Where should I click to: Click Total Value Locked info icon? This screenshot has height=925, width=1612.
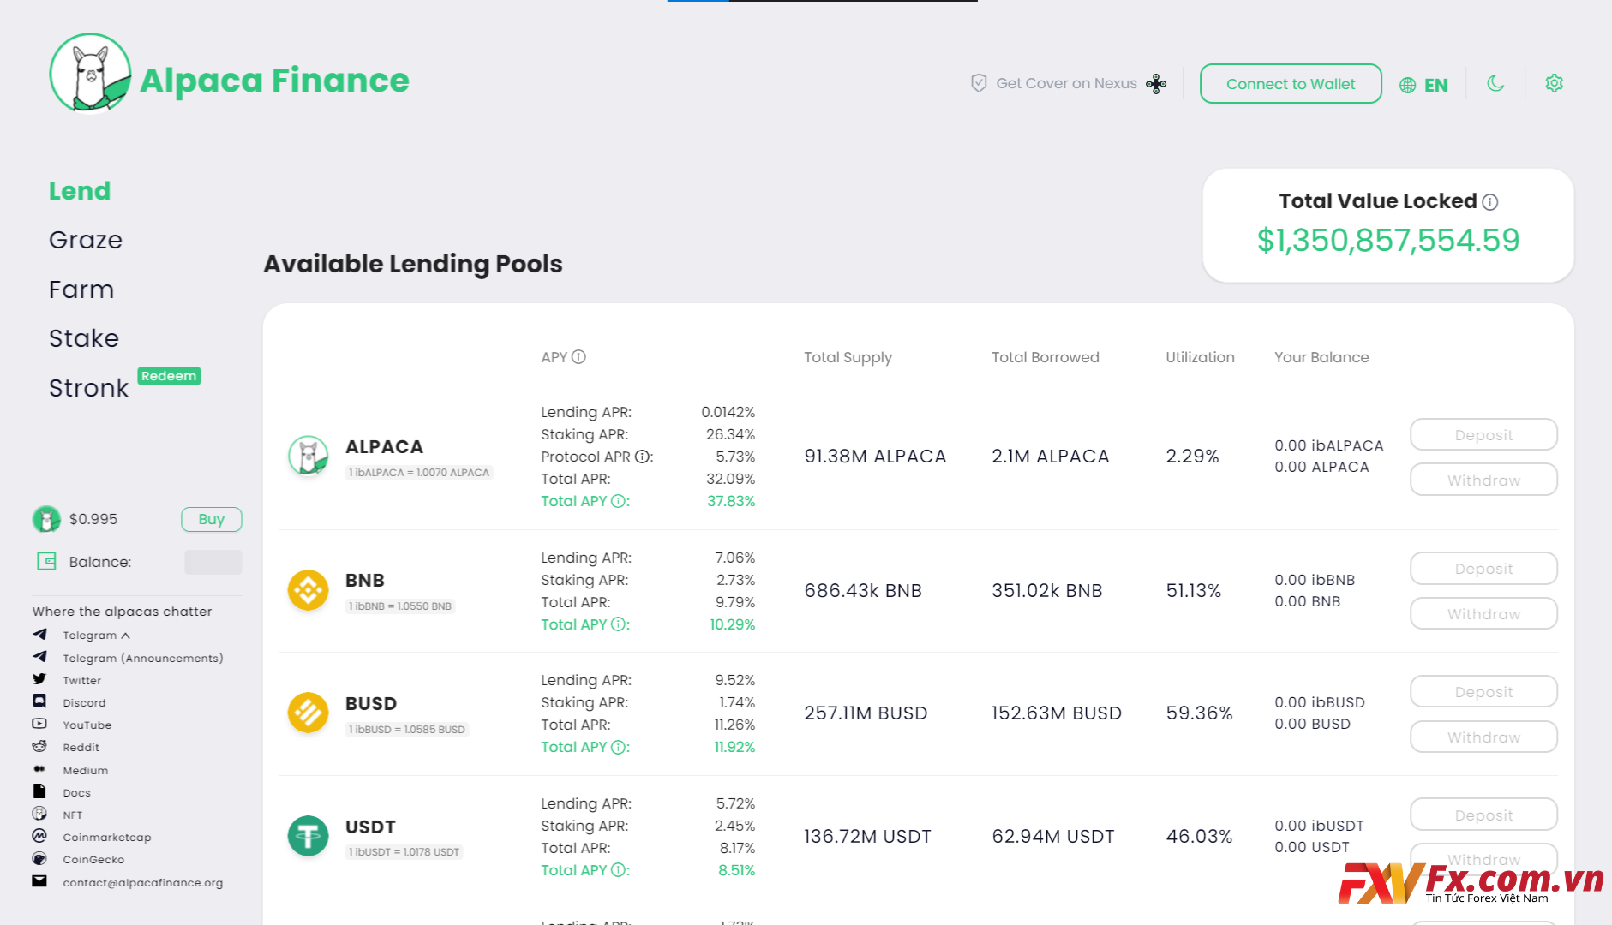click(x=1490, y=202)
